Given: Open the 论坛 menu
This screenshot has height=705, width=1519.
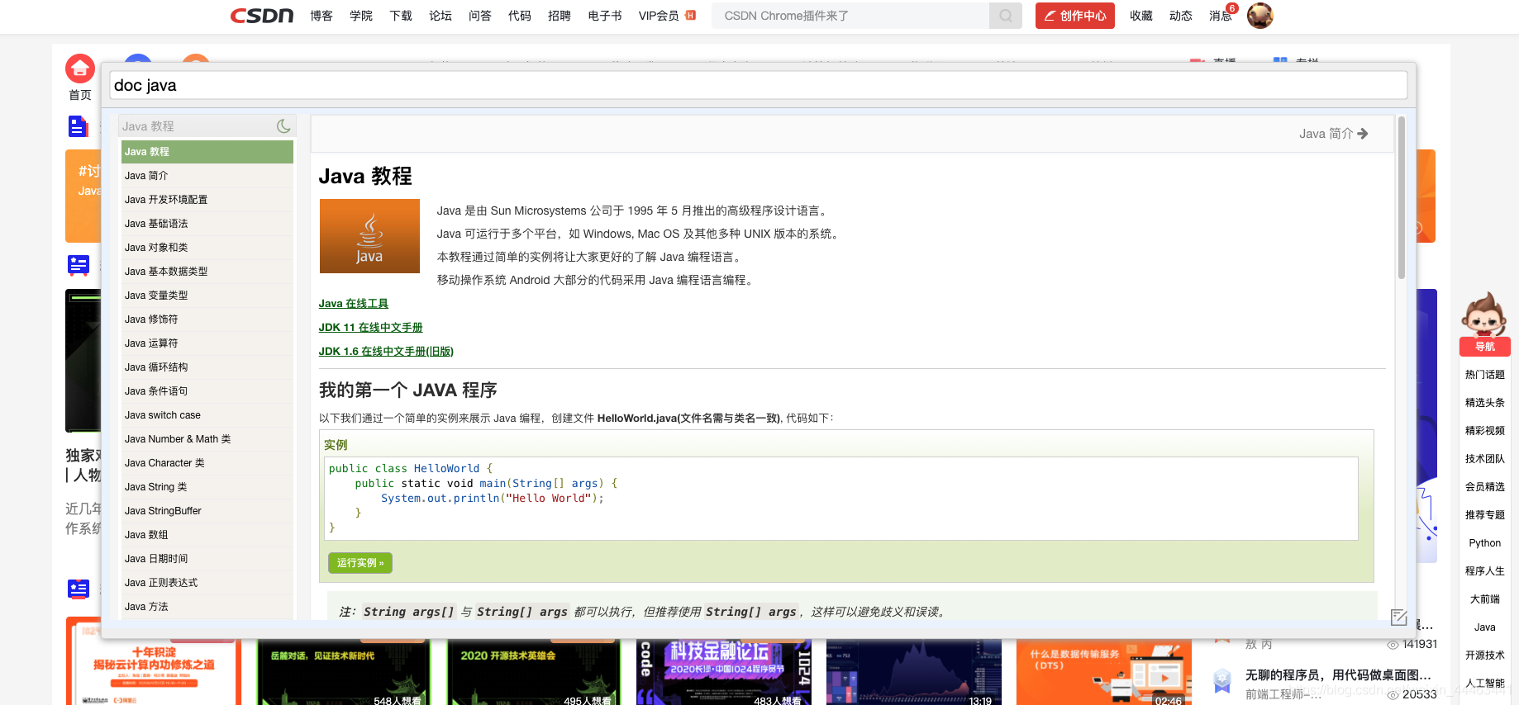Looking at the screenshot, I should pos(440,16).
